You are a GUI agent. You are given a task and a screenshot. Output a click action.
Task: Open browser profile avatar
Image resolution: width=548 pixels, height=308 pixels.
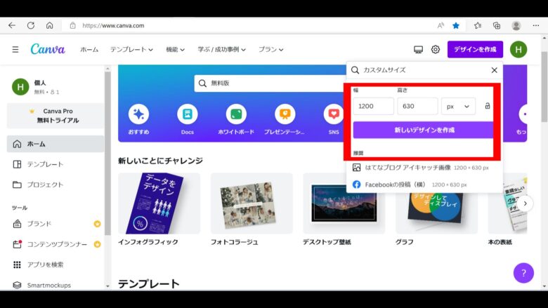pyautogui.click(x=516, y=25)
